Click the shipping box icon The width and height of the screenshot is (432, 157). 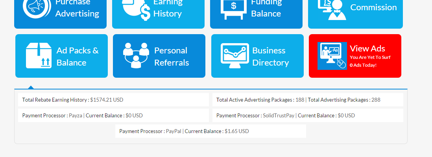coord(39,56)
